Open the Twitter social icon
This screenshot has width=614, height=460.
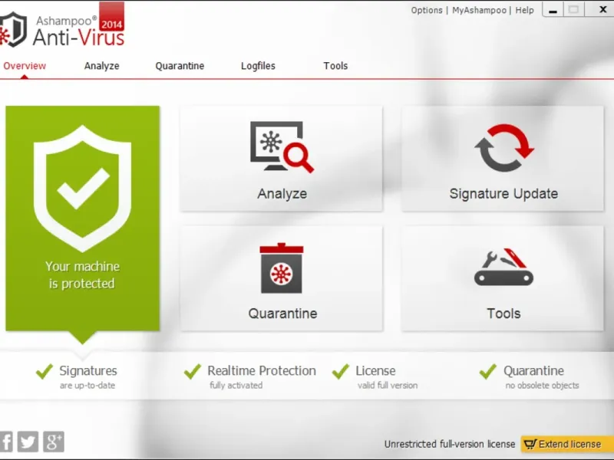[x=28, y=442]
